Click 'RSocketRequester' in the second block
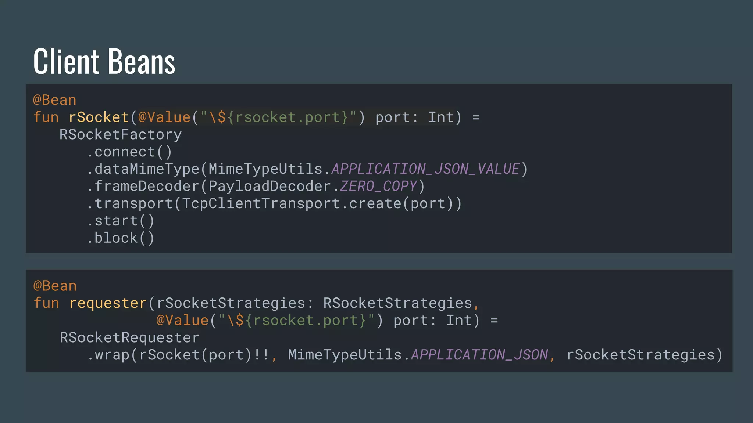The image size is (753, 423). pos(129,337)
